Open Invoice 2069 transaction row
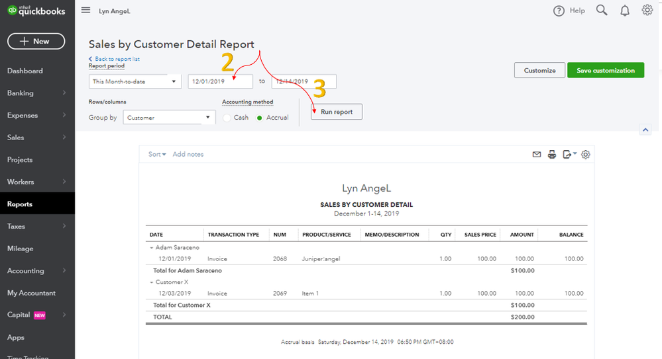The width and height of the screenshot is (662, 359). click(366, 294)
